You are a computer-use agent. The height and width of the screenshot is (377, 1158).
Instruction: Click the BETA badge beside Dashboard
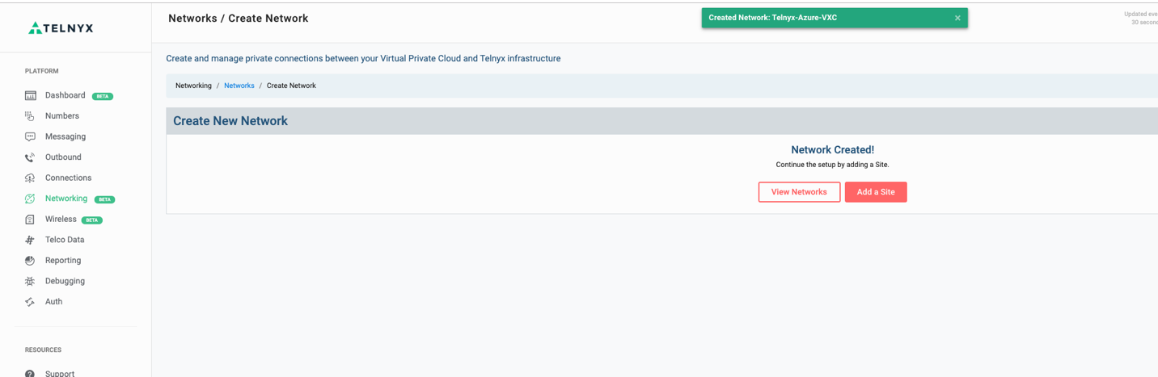[103, 96]
